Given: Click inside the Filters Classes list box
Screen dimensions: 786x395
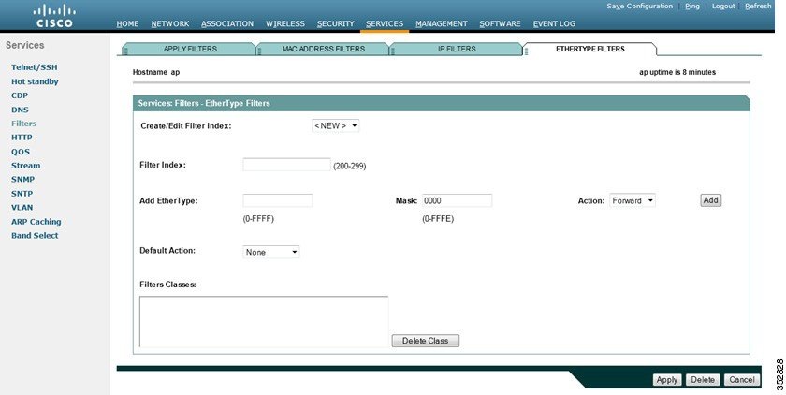Looking at the screenshot, I should (x=264, y=321).
